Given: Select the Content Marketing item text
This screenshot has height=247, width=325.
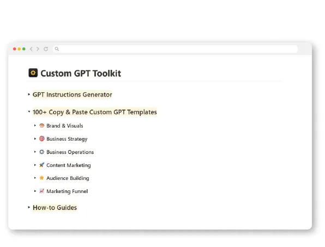Looking at the screenshot, I should [x=69, y=165].
